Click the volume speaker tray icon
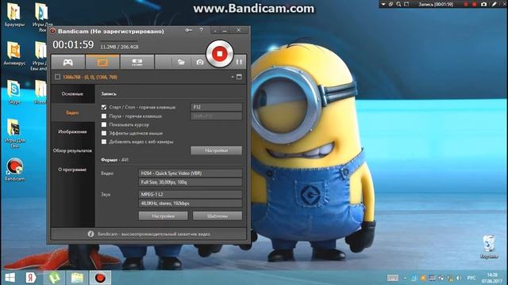The height and width of the screenshot is (285, 508). pyautogui.click(x=459, y=278)
